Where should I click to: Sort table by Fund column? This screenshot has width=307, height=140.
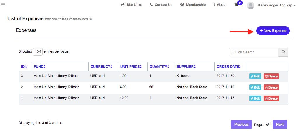click(x=40, y=67)
